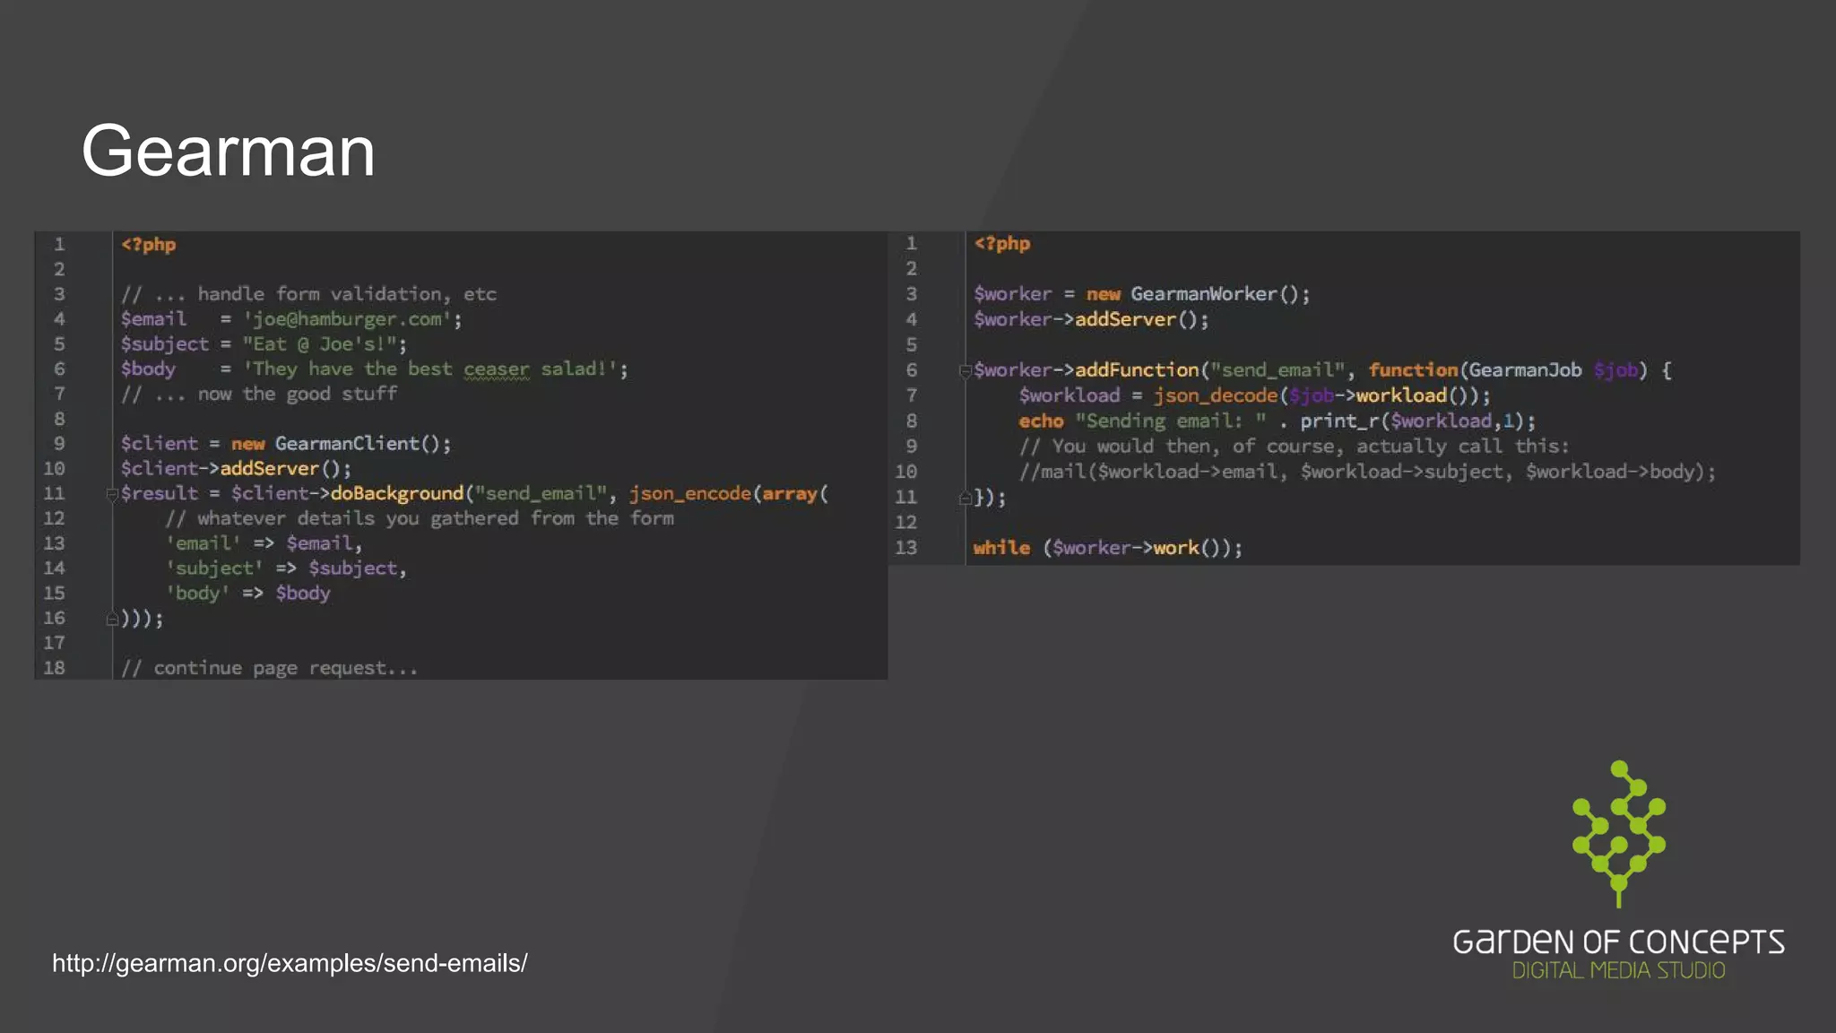Click the green tree logo icon
Image resolution: width=1836 pixels, height=1033 pixels.
[1618, 832]
